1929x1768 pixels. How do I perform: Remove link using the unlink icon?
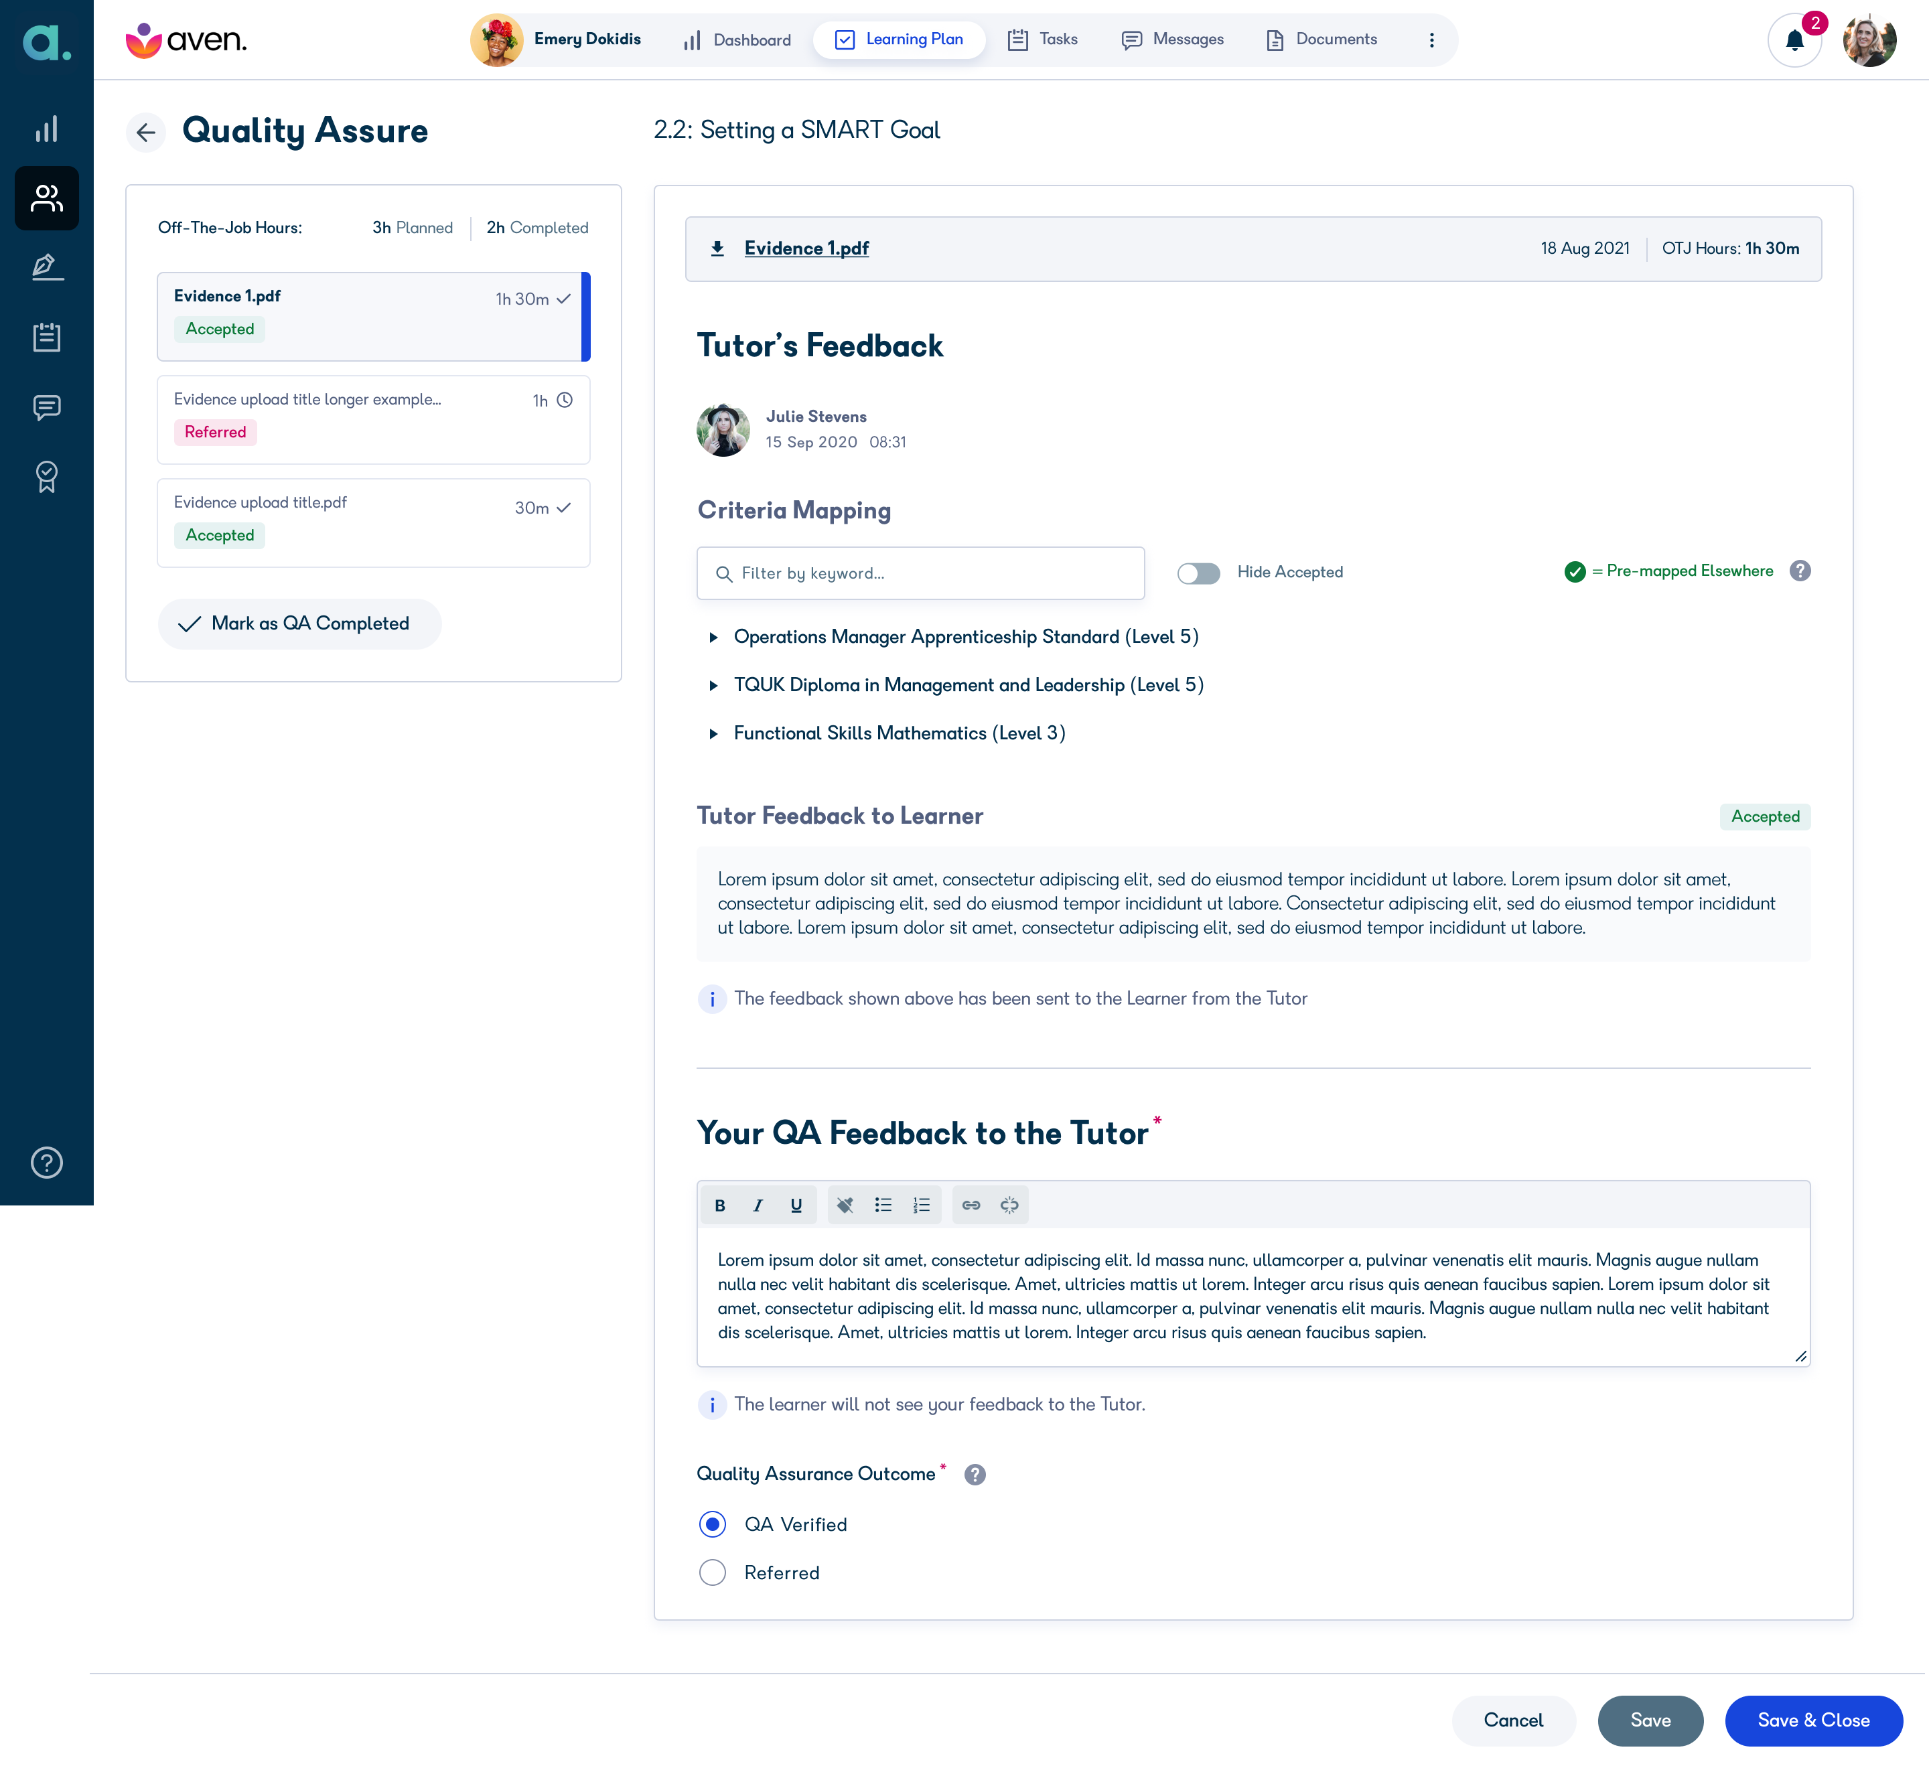1009,1205
